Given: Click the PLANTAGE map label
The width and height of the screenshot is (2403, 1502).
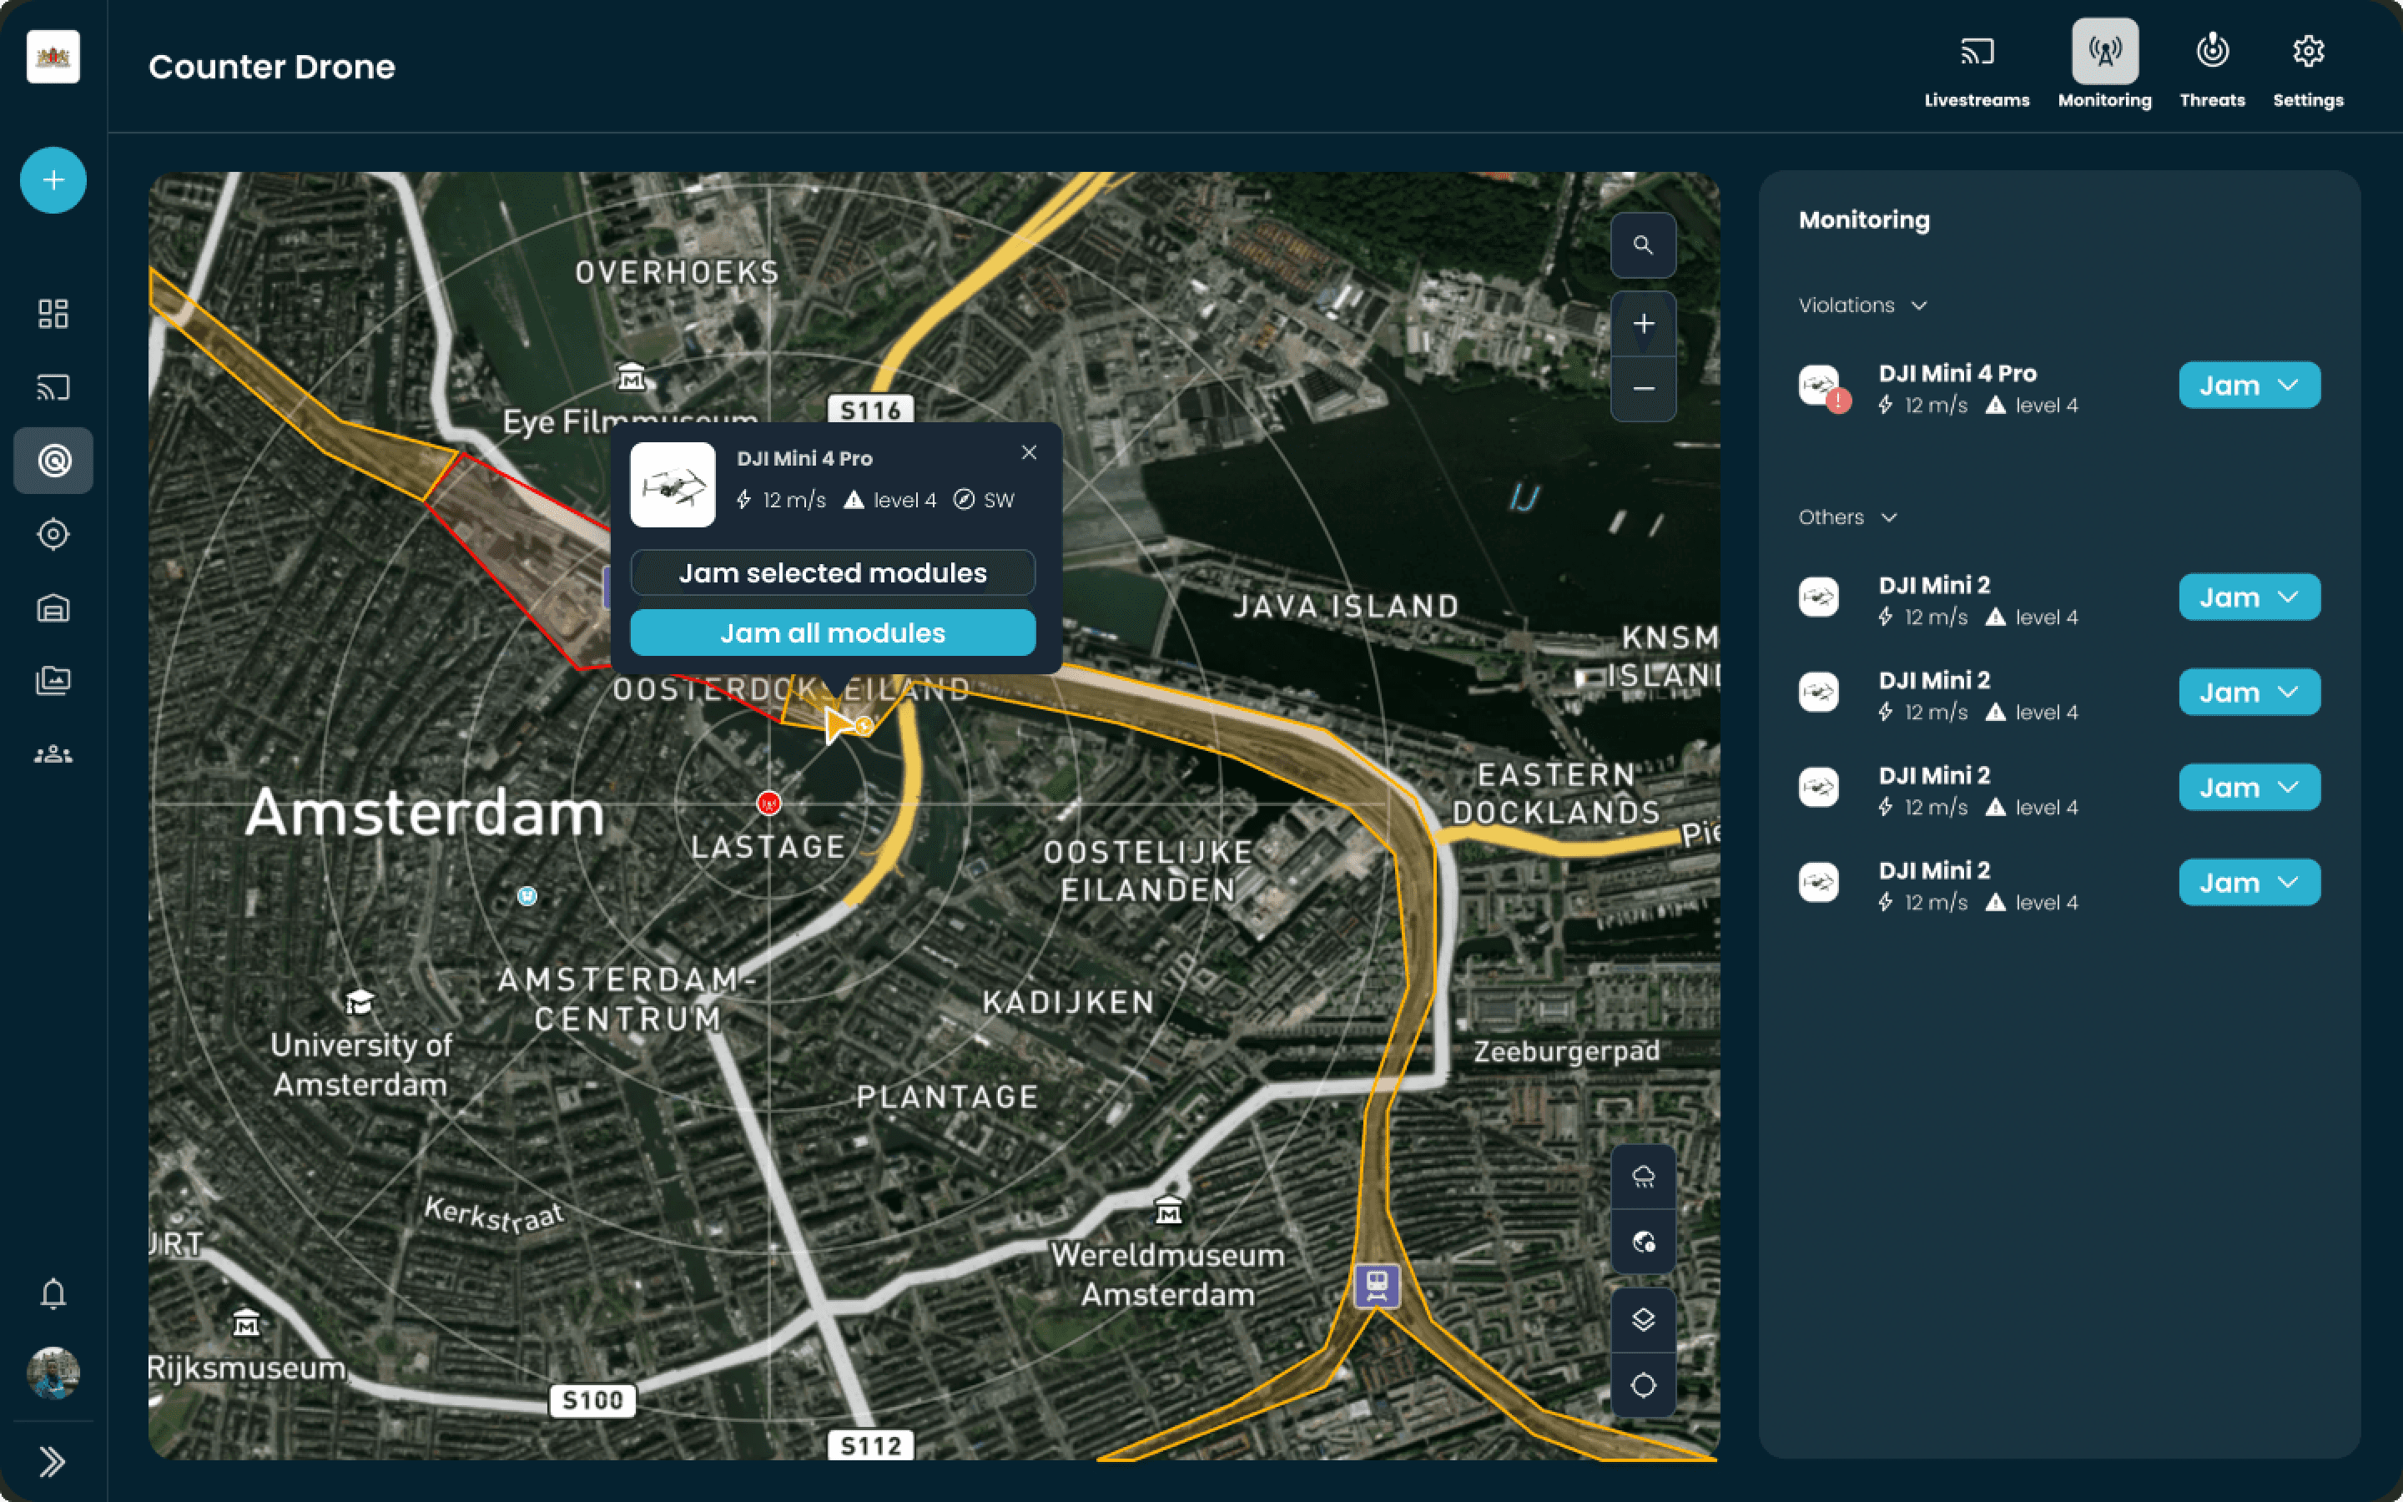Looking at the screenshot, I should coord(949,1096).
